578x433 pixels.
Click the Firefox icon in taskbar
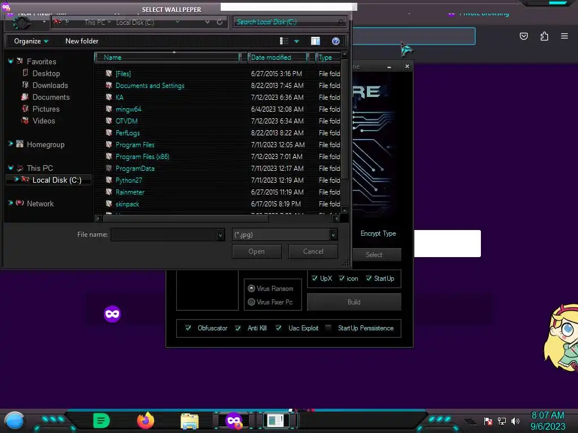coord(146,421)
